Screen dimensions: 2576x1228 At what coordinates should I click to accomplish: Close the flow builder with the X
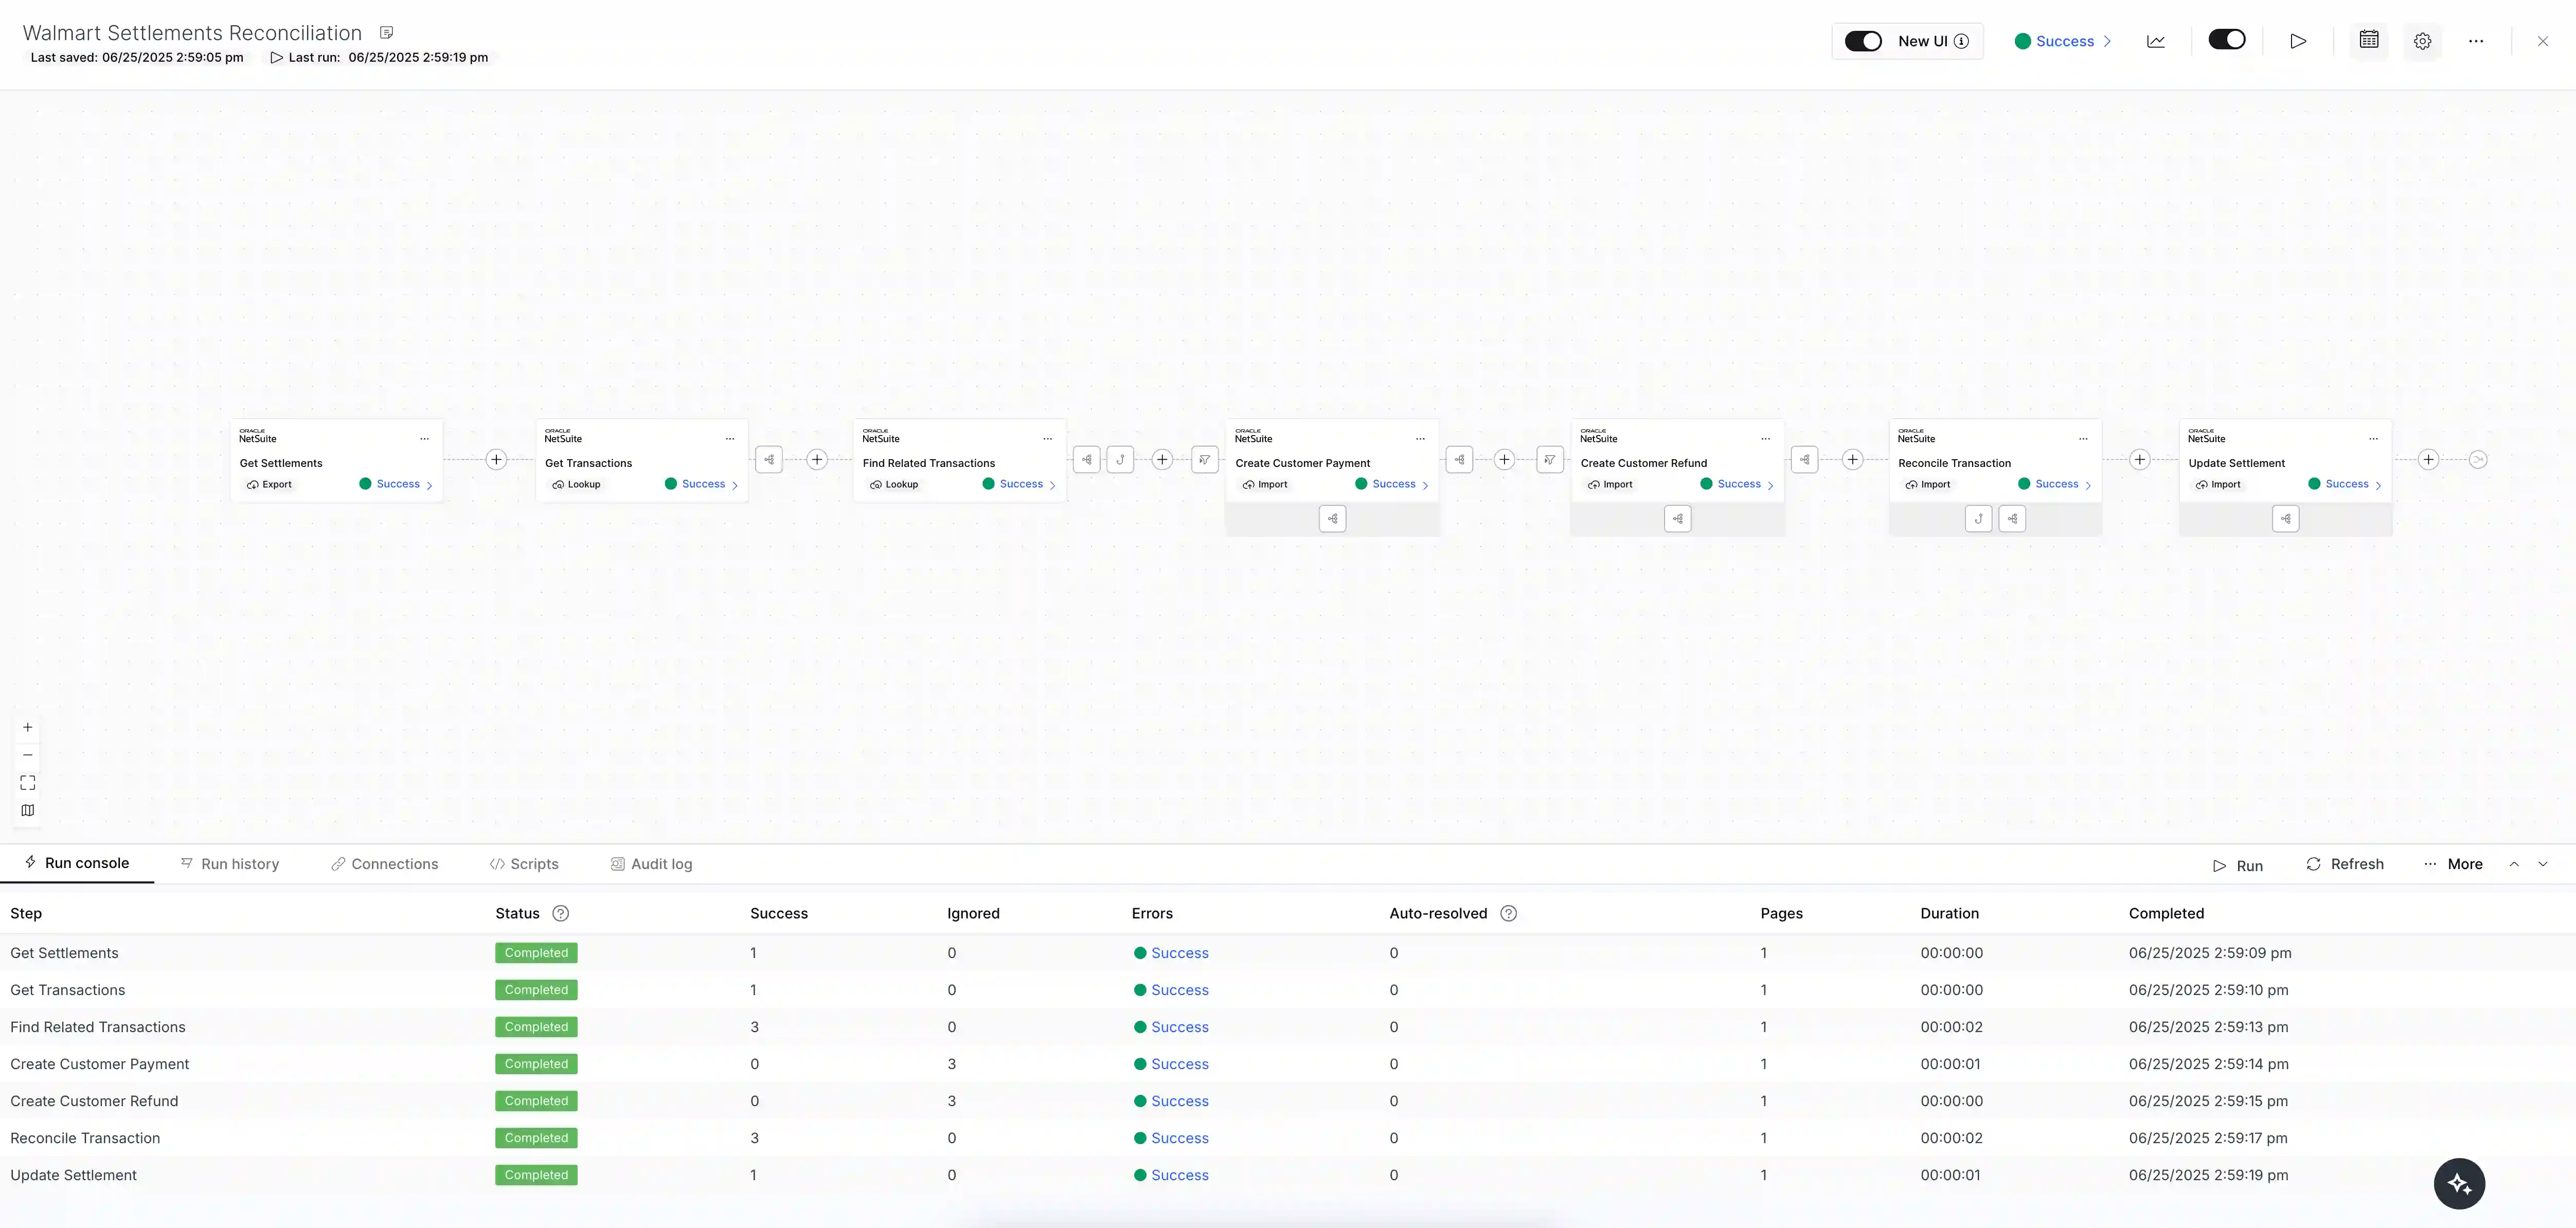(2543, 41)
